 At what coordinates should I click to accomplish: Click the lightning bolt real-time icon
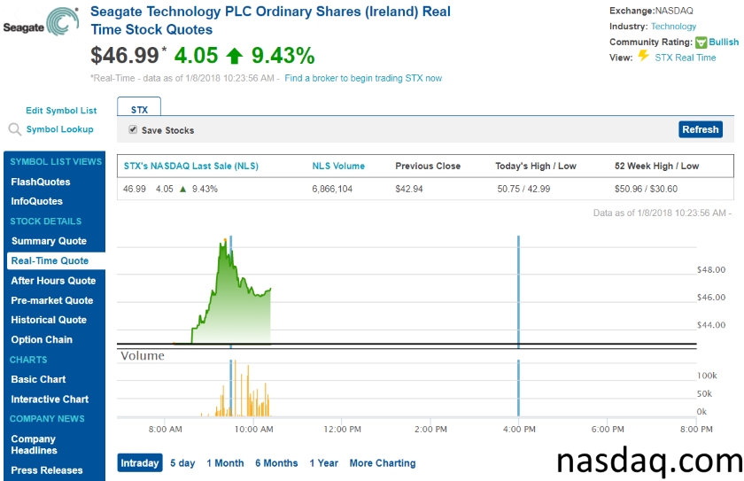coord(643,56)
